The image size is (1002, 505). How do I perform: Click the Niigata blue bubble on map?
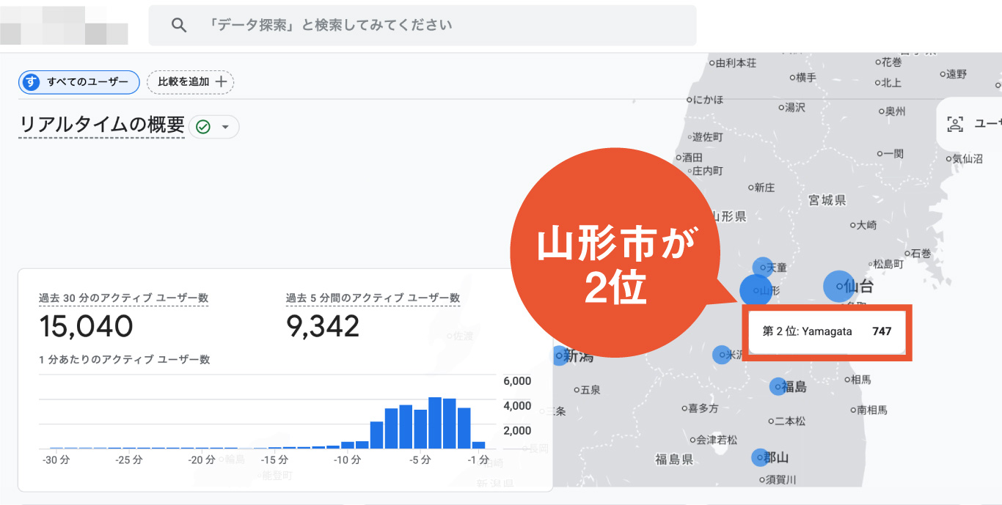click(x=560, y=356)
